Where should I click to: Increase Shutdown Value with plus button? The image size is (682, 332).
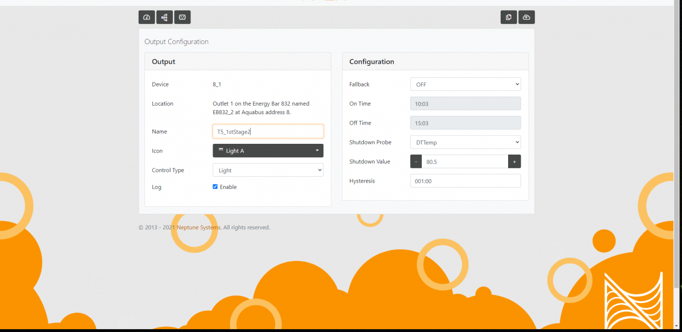pyautogui.click(x=514, y=161)
